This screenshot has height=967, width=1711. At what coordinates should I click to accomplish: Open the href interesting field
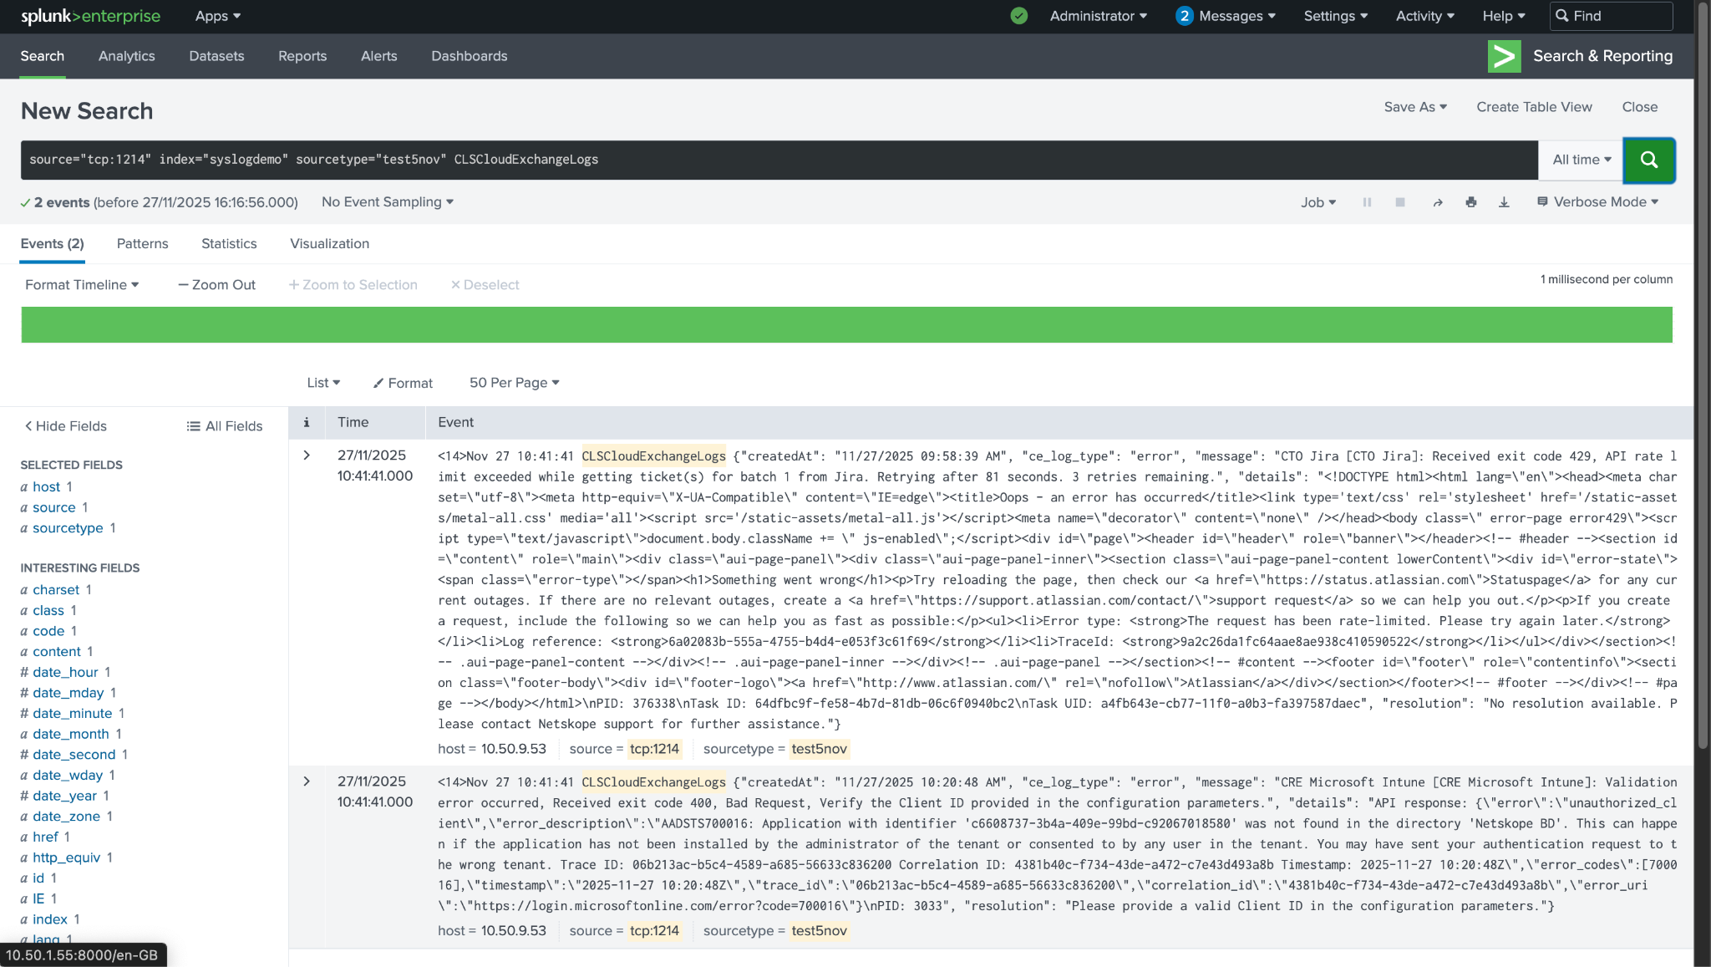pyautogui.click(x=45, y=837)
